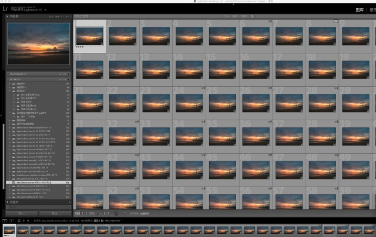This screenshot has width=376, height=237.
Task: Select the Painter spray can tool
Action: (116, 213)
